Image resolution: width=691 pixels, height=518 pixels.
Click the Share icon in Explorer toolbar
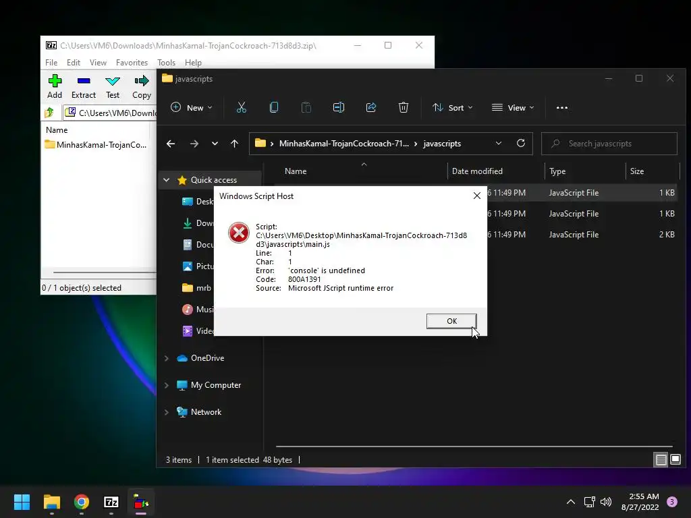(371, 107)
